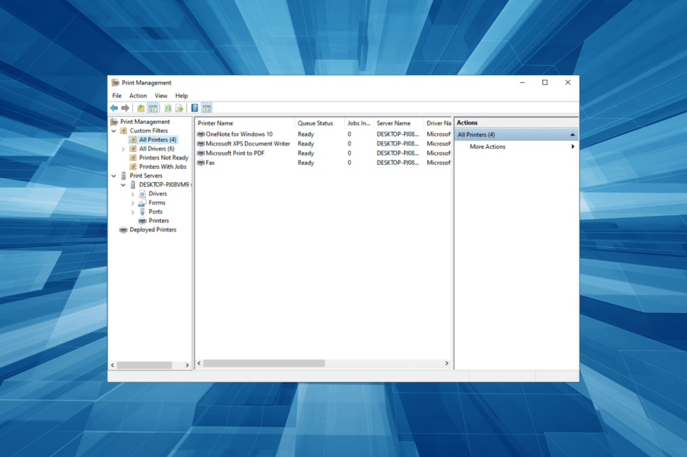687x457 pixels.
Task: Expand the Drivers node under DESKTOP-PJ08VM9
Action: pos(132,193)
